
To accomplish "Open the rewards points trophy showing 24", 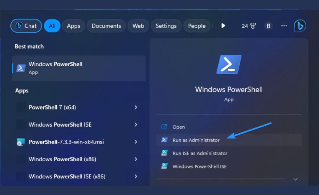I will click(x=248, y=26).
